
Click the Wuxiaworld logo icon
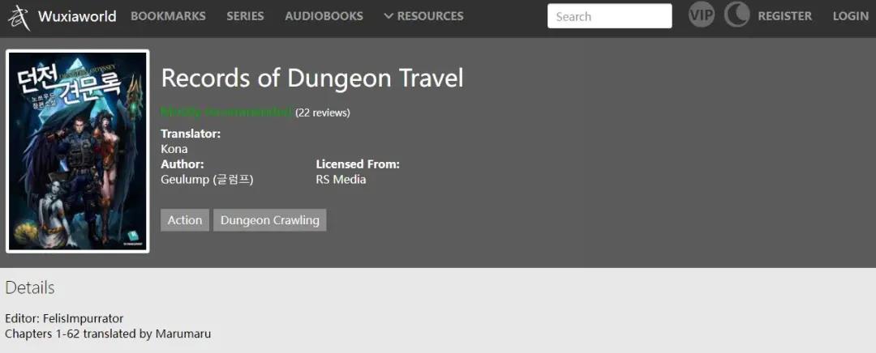click(19, 16)
